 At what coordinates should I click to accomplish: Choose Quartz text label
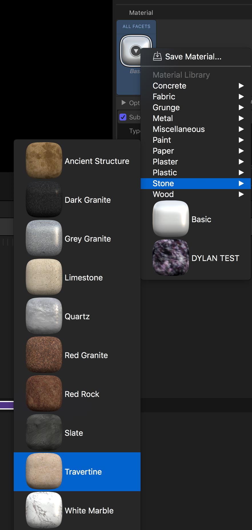pos(77,316)
